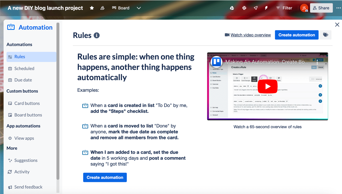Open the three-dot board menu
This screenshot has width=342, height=194.
[338, 8]
